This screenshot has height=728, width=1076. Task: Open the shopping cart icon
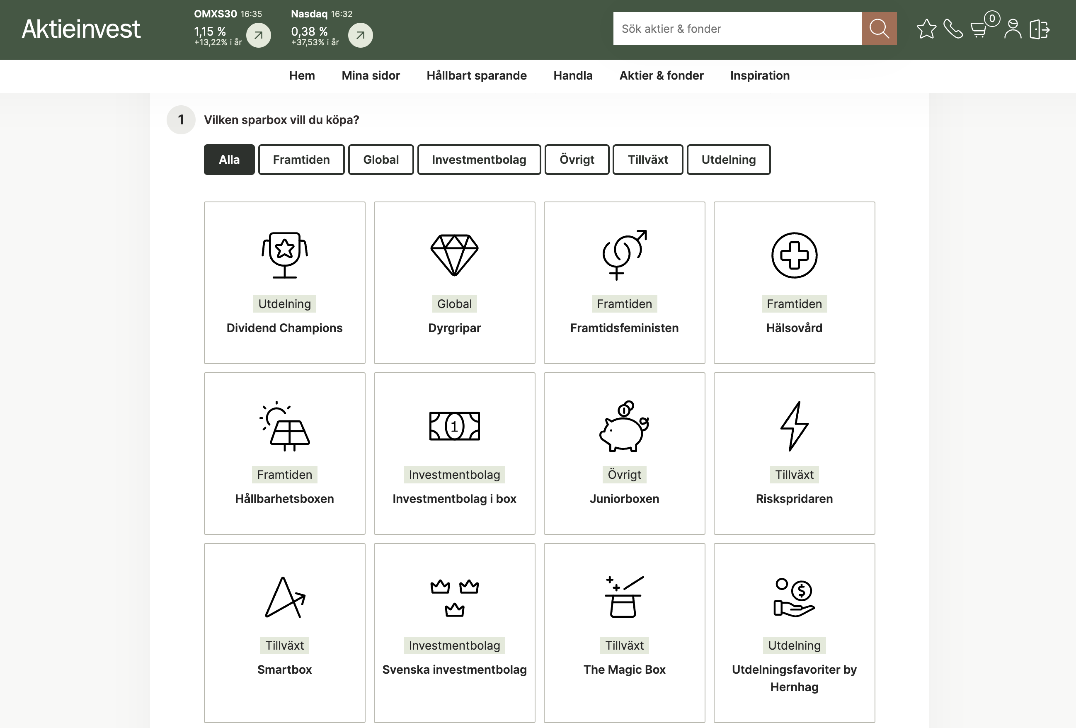(x=979, y=29)
